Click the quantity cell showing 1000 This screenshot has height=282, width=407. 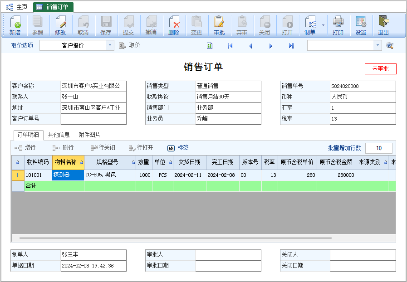click(144, 175)
